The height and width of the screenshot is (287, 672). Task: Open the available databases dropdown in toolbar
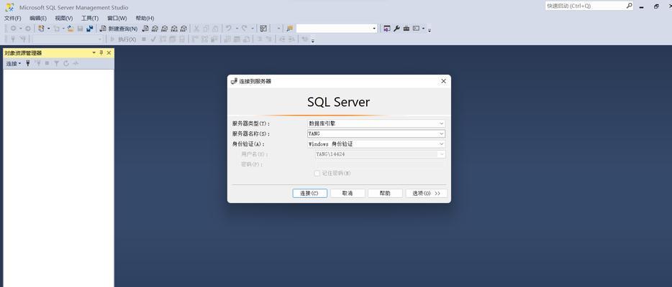pyautogui.click(x=100, y=39)
